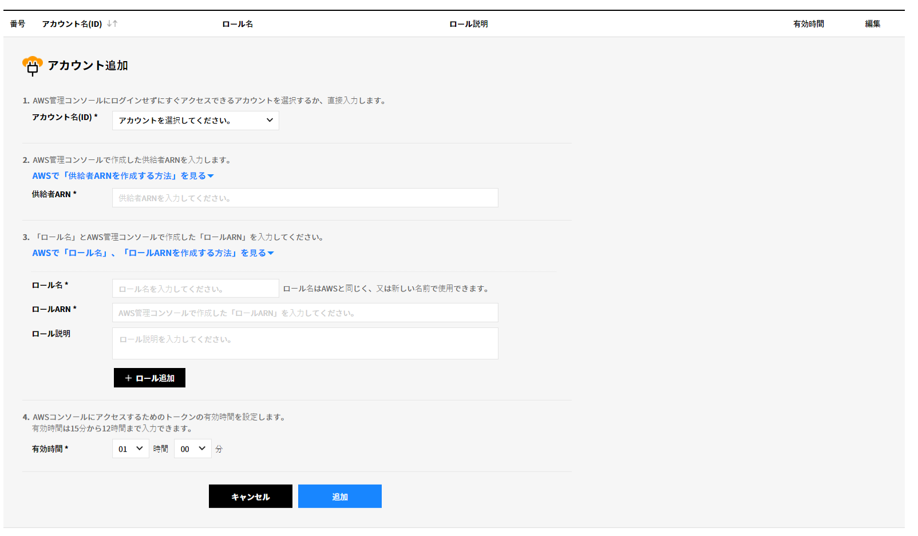Click the sort arrows beside アカウント名(ID) header
The height and width of the screenshot is (536, 918).
[x=112, y=23]
